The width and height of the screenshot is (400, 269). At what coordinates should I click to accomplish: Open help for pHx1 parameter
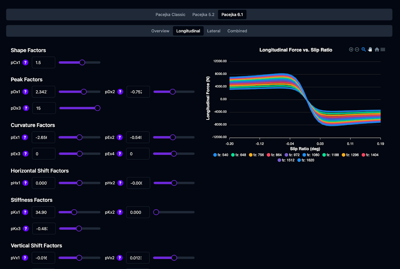[x=26, y=183]
